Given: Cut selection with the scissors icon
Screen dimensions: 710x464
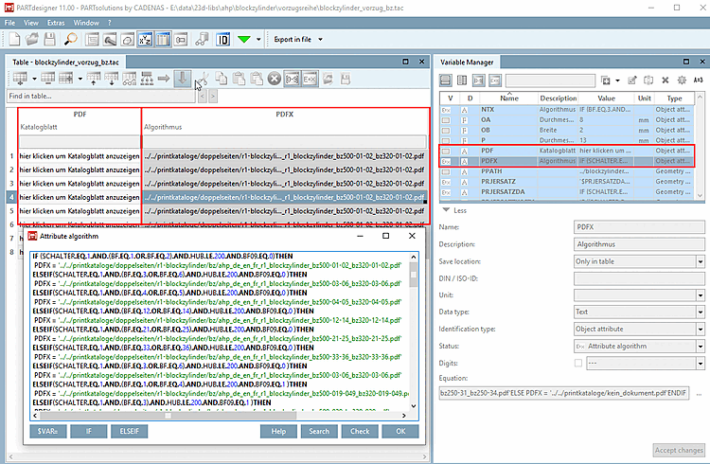Looking at the screenshot, I should (204, 79).
